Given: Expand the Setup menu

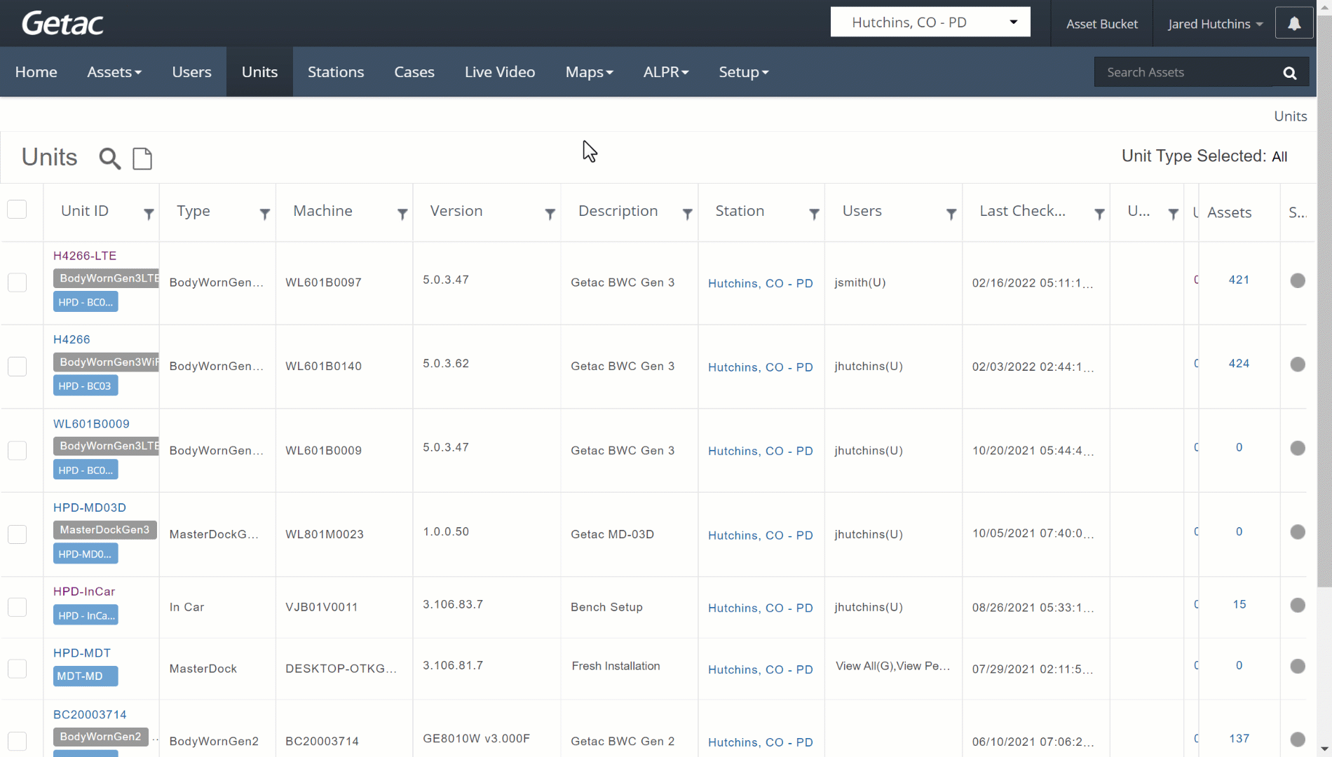Looking at the screenshot, I should click(x=744, y=72).
